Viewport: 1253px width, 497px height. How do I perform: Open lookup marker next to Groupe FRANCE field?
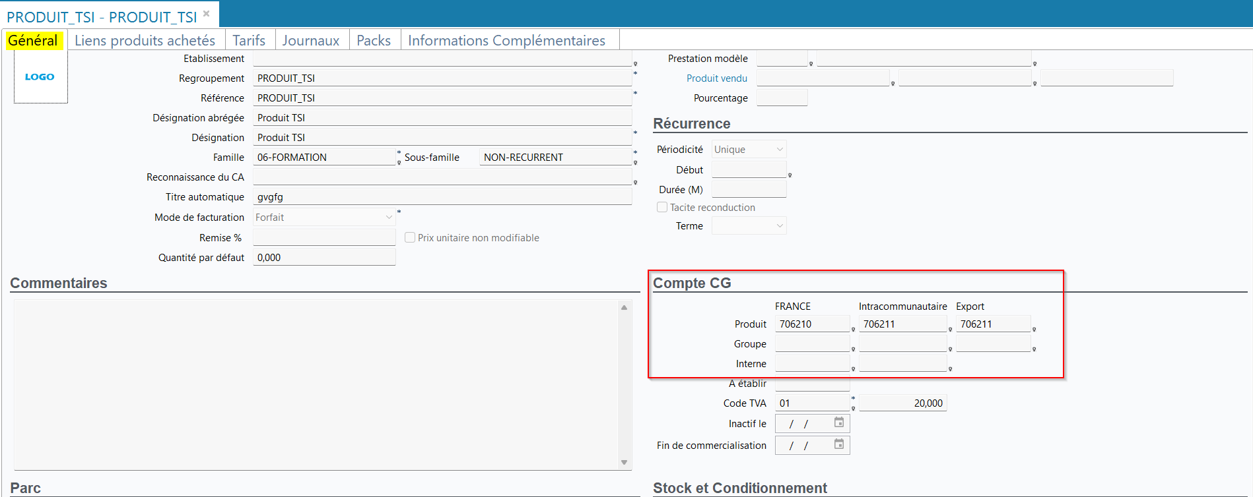(853, 349)
